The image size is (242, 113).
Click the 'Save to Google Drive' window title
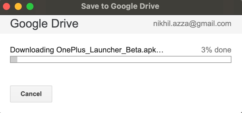tap(120, 6)
